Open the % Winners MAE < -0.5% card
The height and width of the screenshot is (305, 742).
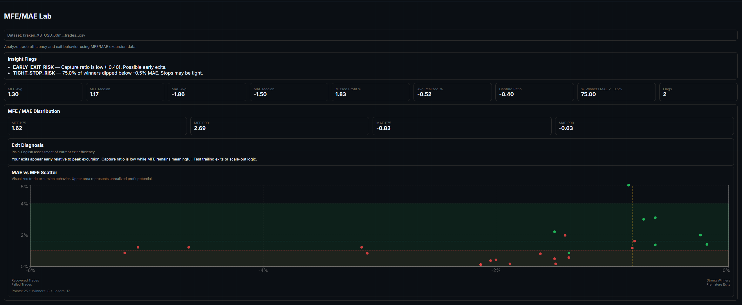coord(616,92)
